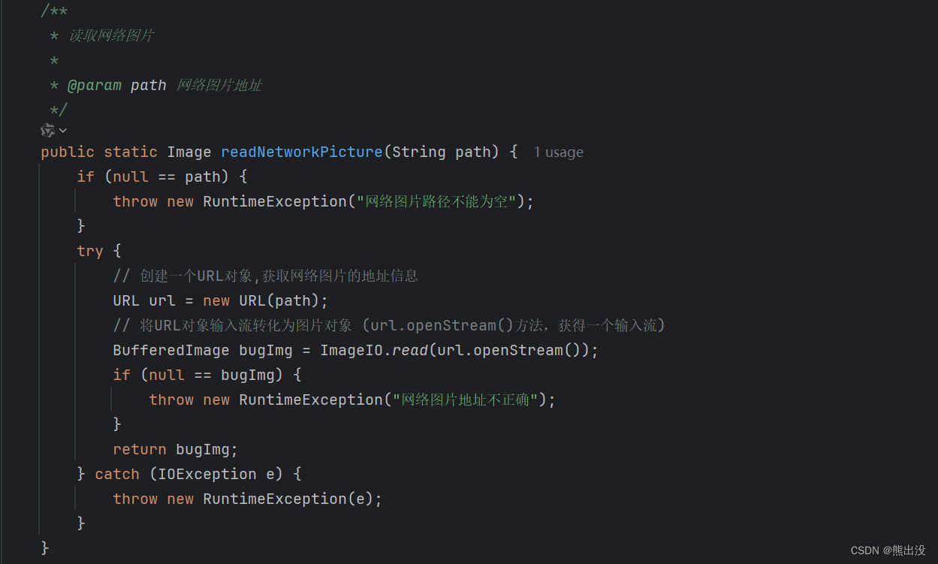Click the @param tag in the Javadoc
Screen dimensions: 938x564
coord(95,85)
